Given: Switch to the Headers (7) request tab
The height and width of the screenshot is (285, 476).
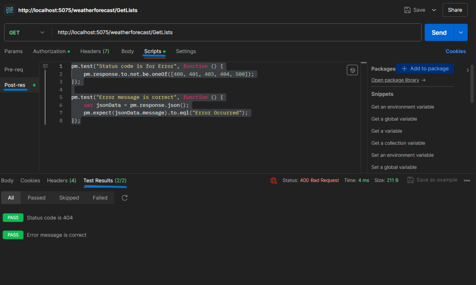Looking at the screenshot, I should point(94,51).
